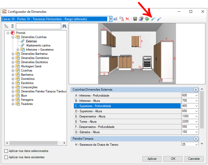208x165 pixels.
Task: Click the Montagem Geral folder icon
Action: [18, 66]
